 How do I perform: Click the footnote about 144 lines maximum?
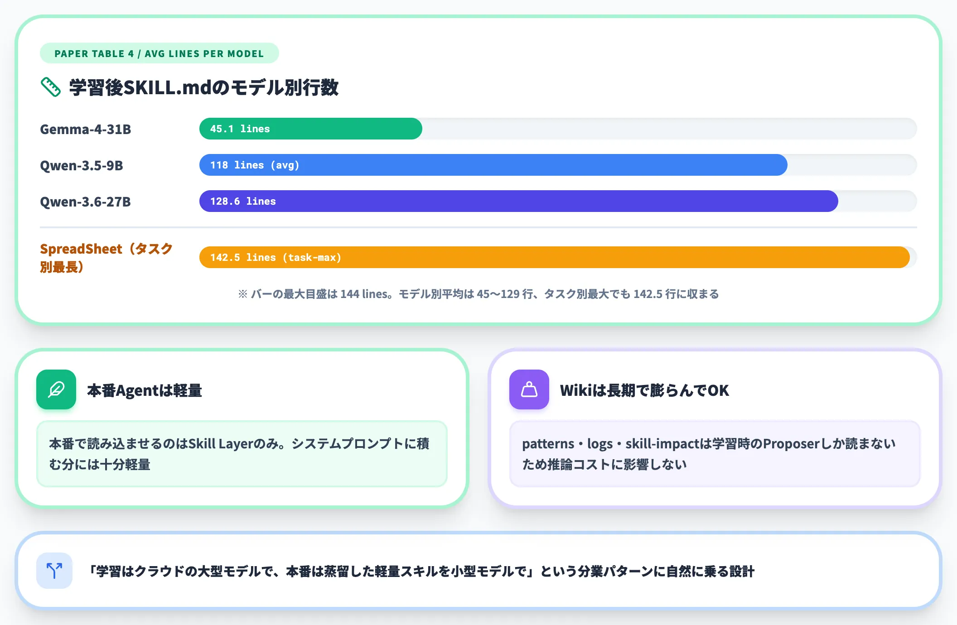coord(478,294)
